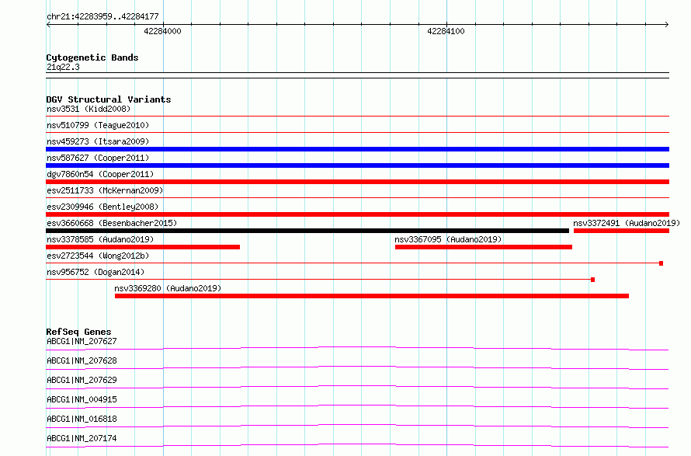Select nsv3372491 (Audano2019) label
691x456 pixels.
627,223
